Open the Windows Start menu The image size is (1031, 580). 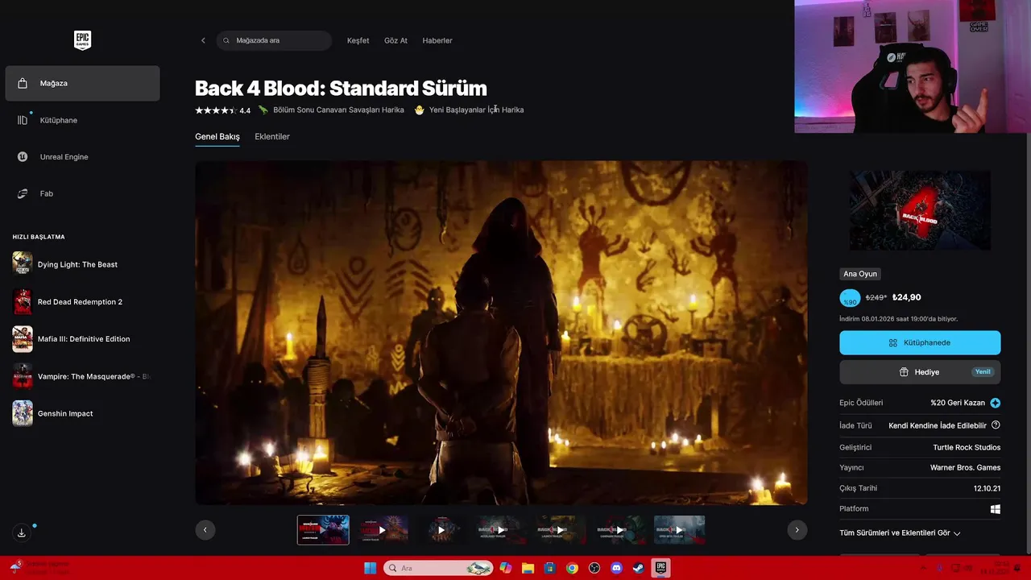point(370,568)
